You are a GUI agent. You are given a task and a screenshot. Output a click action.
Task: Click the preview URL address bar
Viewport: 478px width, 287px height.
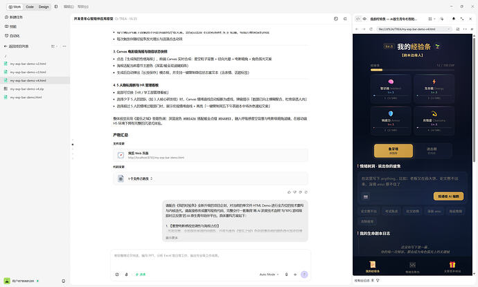coord(414,29)
